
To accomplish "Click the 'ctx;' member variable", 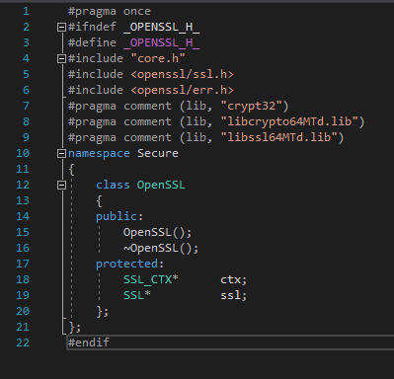I will pos(233,279).
